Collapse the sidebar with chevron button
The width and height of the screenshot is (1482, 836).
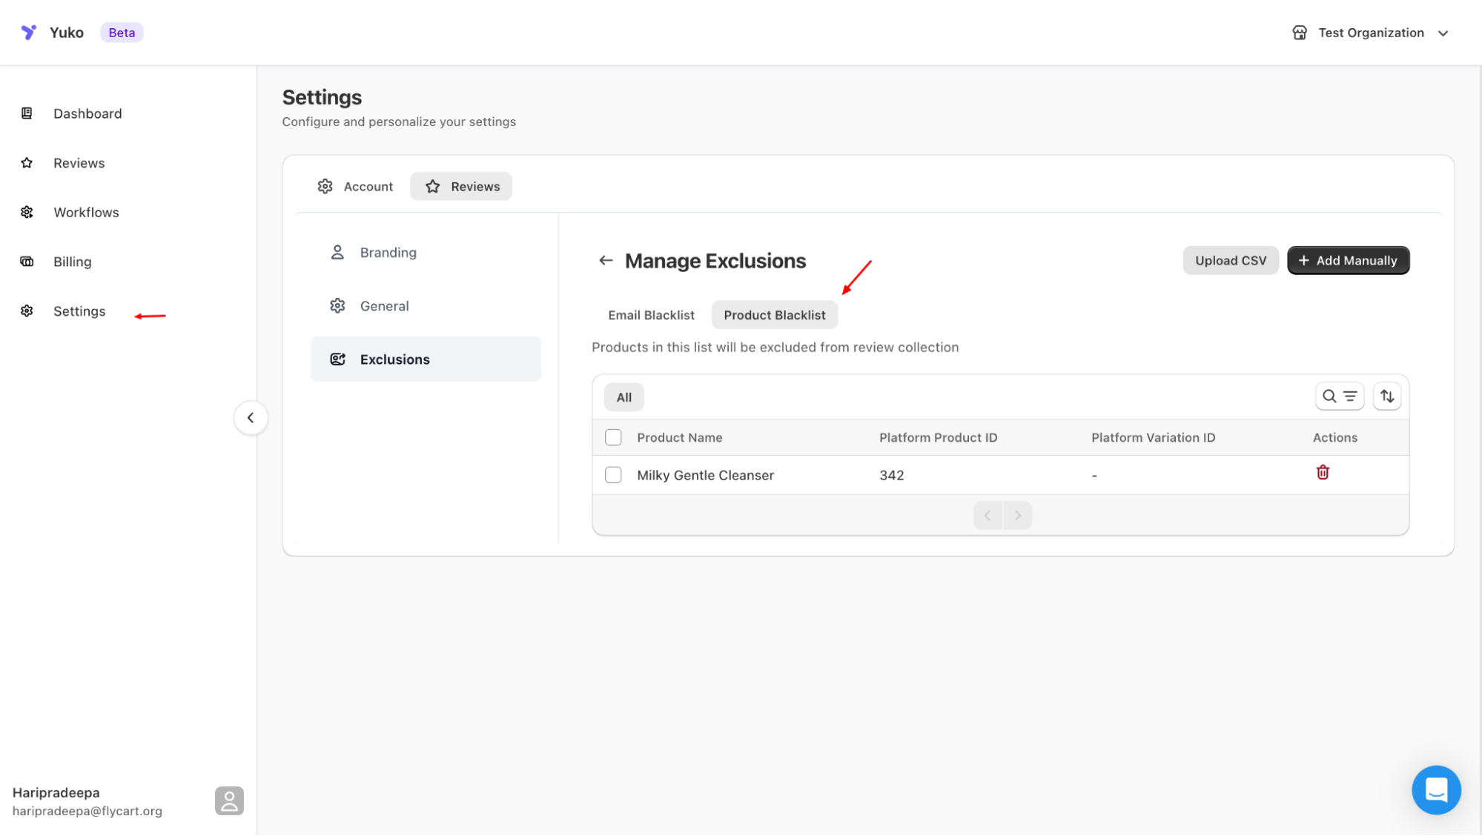click(x=251, y=418)
